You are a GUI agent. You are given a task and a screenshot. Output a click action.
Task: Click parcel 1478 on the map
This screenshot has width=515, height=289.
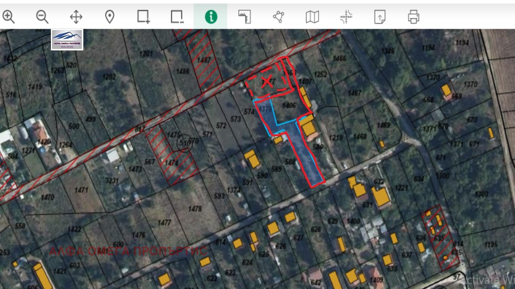click(x=195, y=209)
